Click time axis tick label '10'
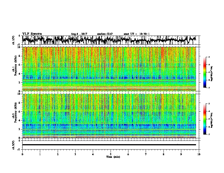This screenshot has width=224, height=173. pyautogui.click(x=199, y=154)
